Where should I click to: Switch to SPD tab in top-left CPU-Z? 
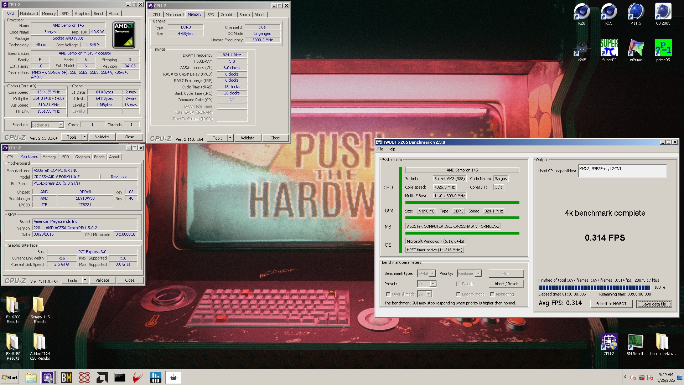tap(65, 14)
